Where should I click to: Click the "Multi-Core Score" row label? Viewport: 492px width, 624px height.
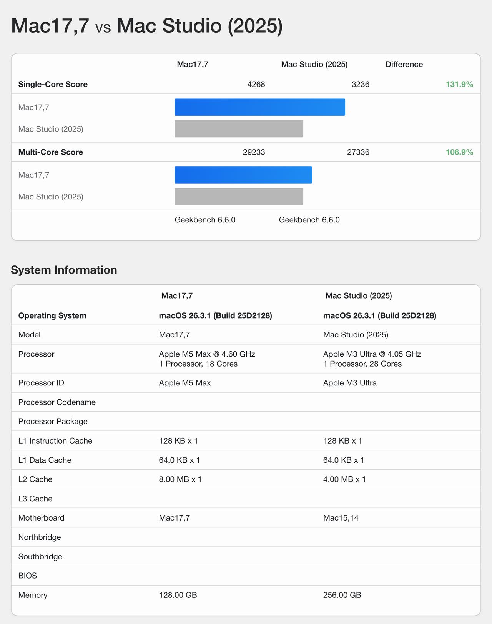pos(51,152)
